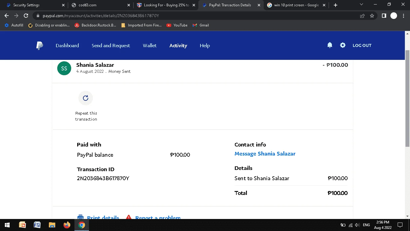The image size is (410, 231).
Task: Open the Gmail bookmark
Action: point(201,25)
